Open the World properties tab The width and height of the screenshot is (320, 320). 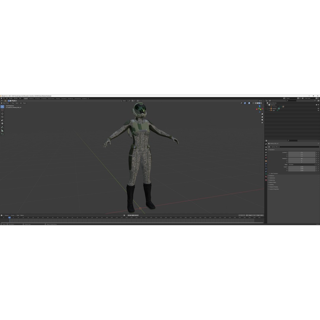266,158
